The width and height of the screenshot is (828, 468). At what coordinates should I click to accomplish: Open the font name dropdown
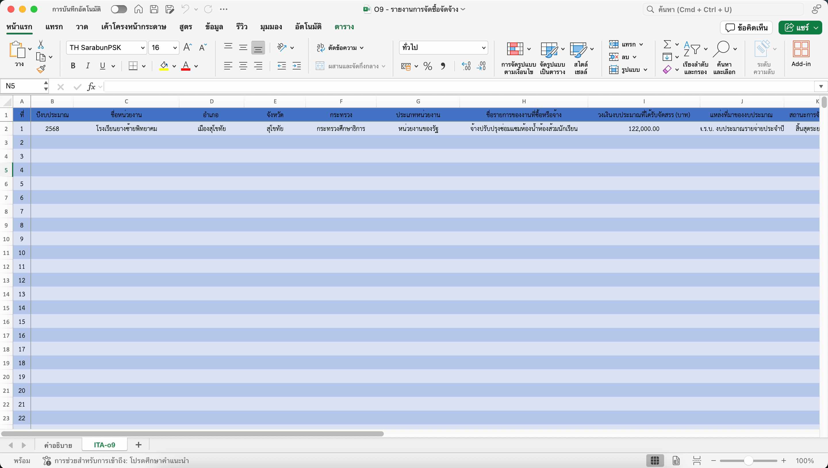143,48
